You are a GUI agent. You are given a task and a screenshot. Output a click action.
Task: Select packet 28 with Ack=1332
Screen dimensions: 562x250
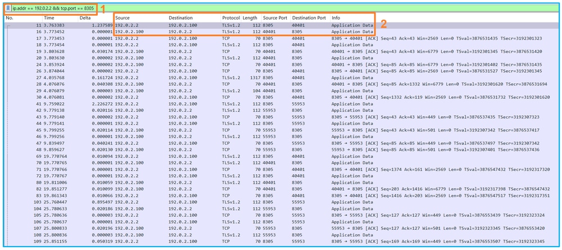point(282,84)
